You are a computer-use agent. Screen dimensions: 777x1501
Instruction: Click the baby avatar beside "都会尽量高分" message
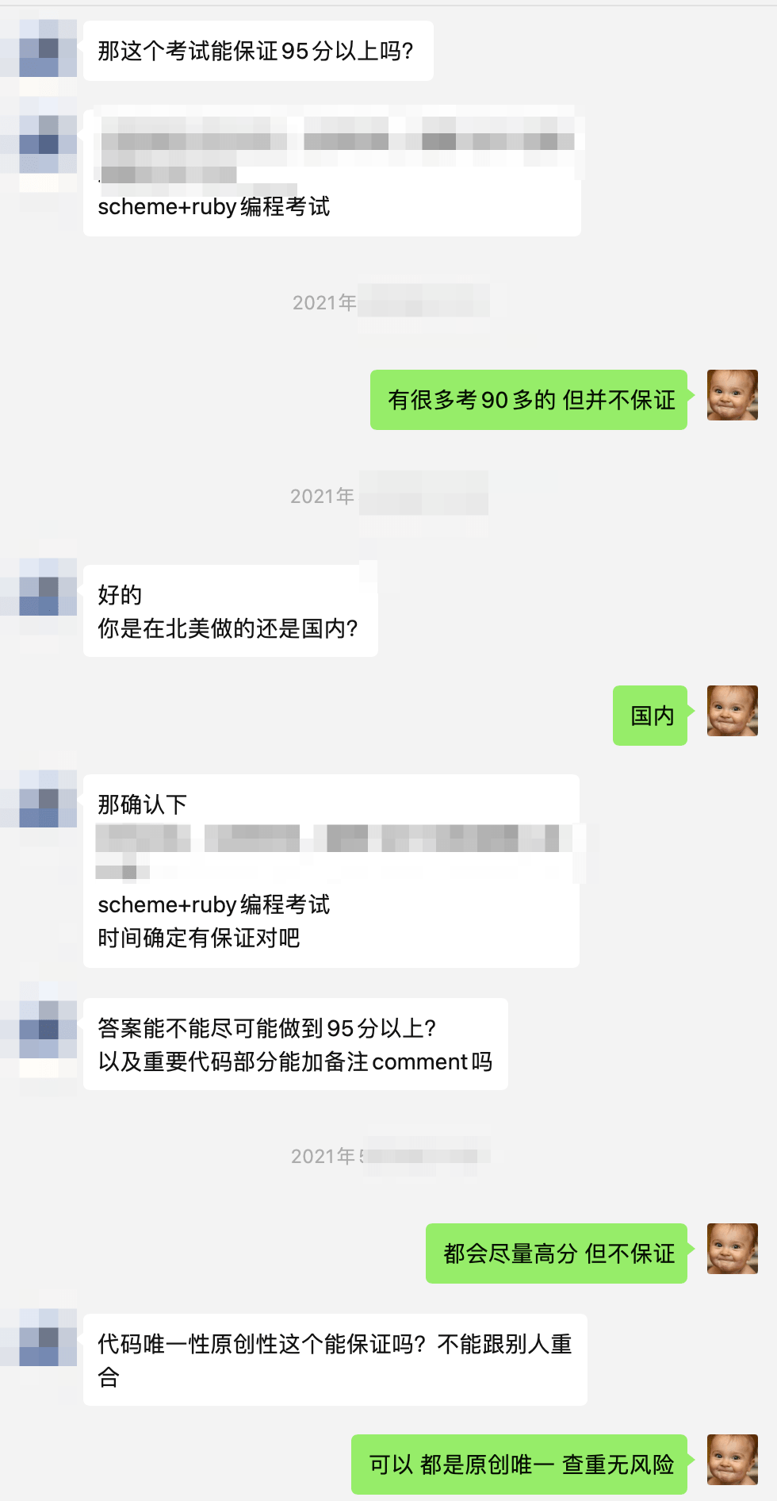[732, 1249]
